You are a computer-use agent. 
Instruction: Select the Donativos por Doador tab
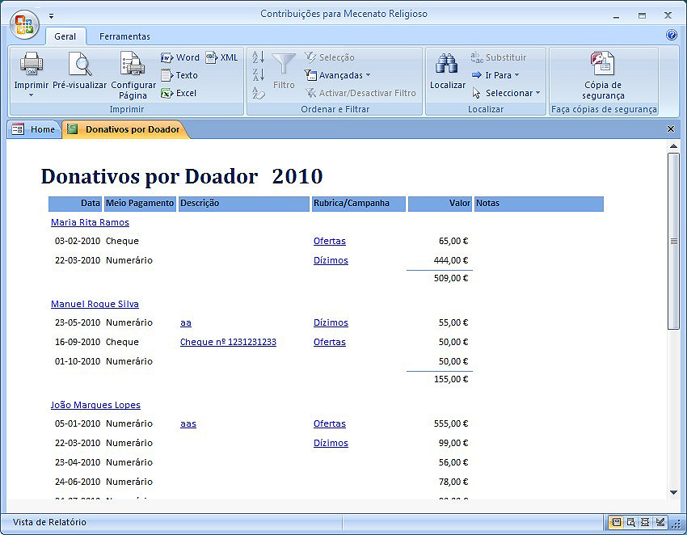click(126, 129)
